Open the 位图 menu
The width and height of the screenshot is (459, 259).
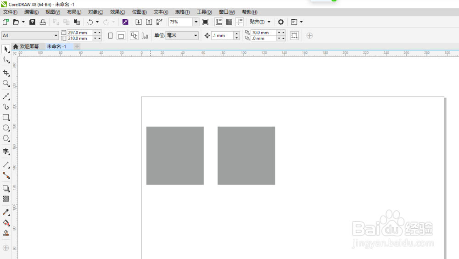[140, 12]
